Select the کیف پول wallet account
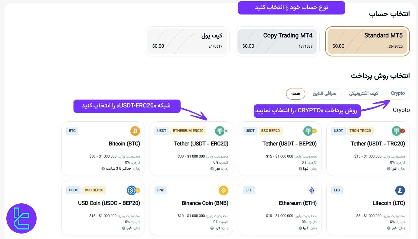Viewport: 418px width, 239px height. (187, 41)
